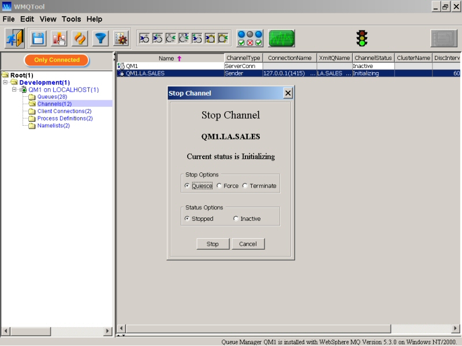Image resolution: width=462 pixels, height=346 pixels.
Task: Click the 'Initializing' status cell
Action: [373, 74]
